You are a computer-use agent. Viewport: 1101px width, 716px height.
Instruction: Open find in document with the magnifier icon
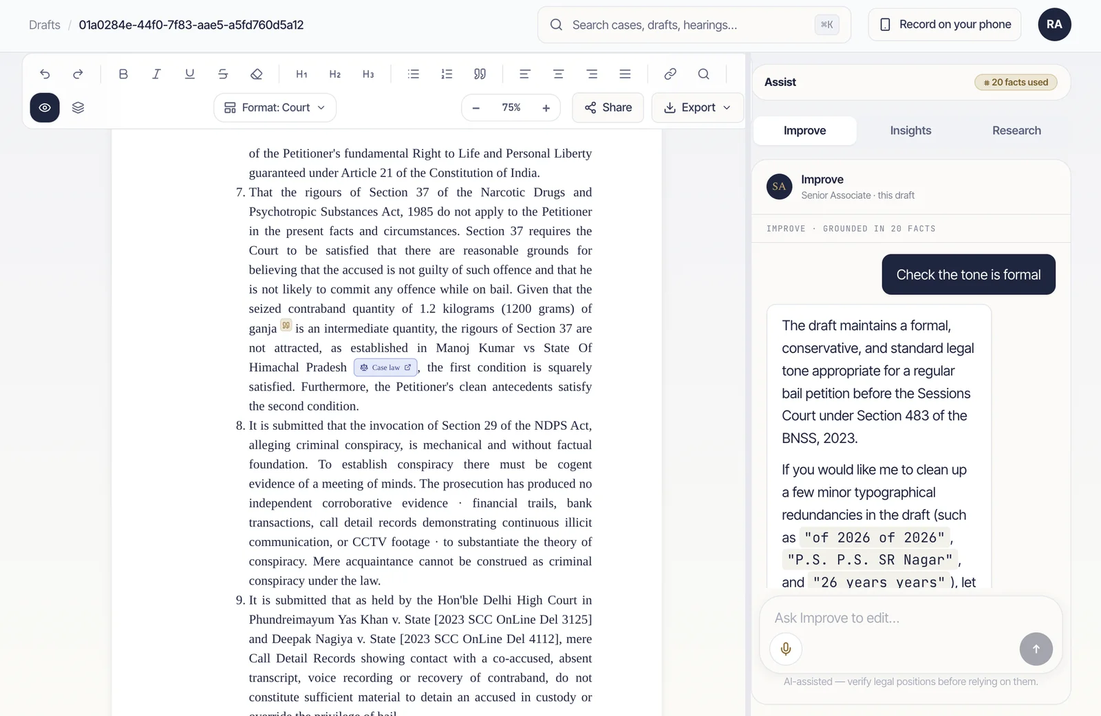(x=703, y=74)
